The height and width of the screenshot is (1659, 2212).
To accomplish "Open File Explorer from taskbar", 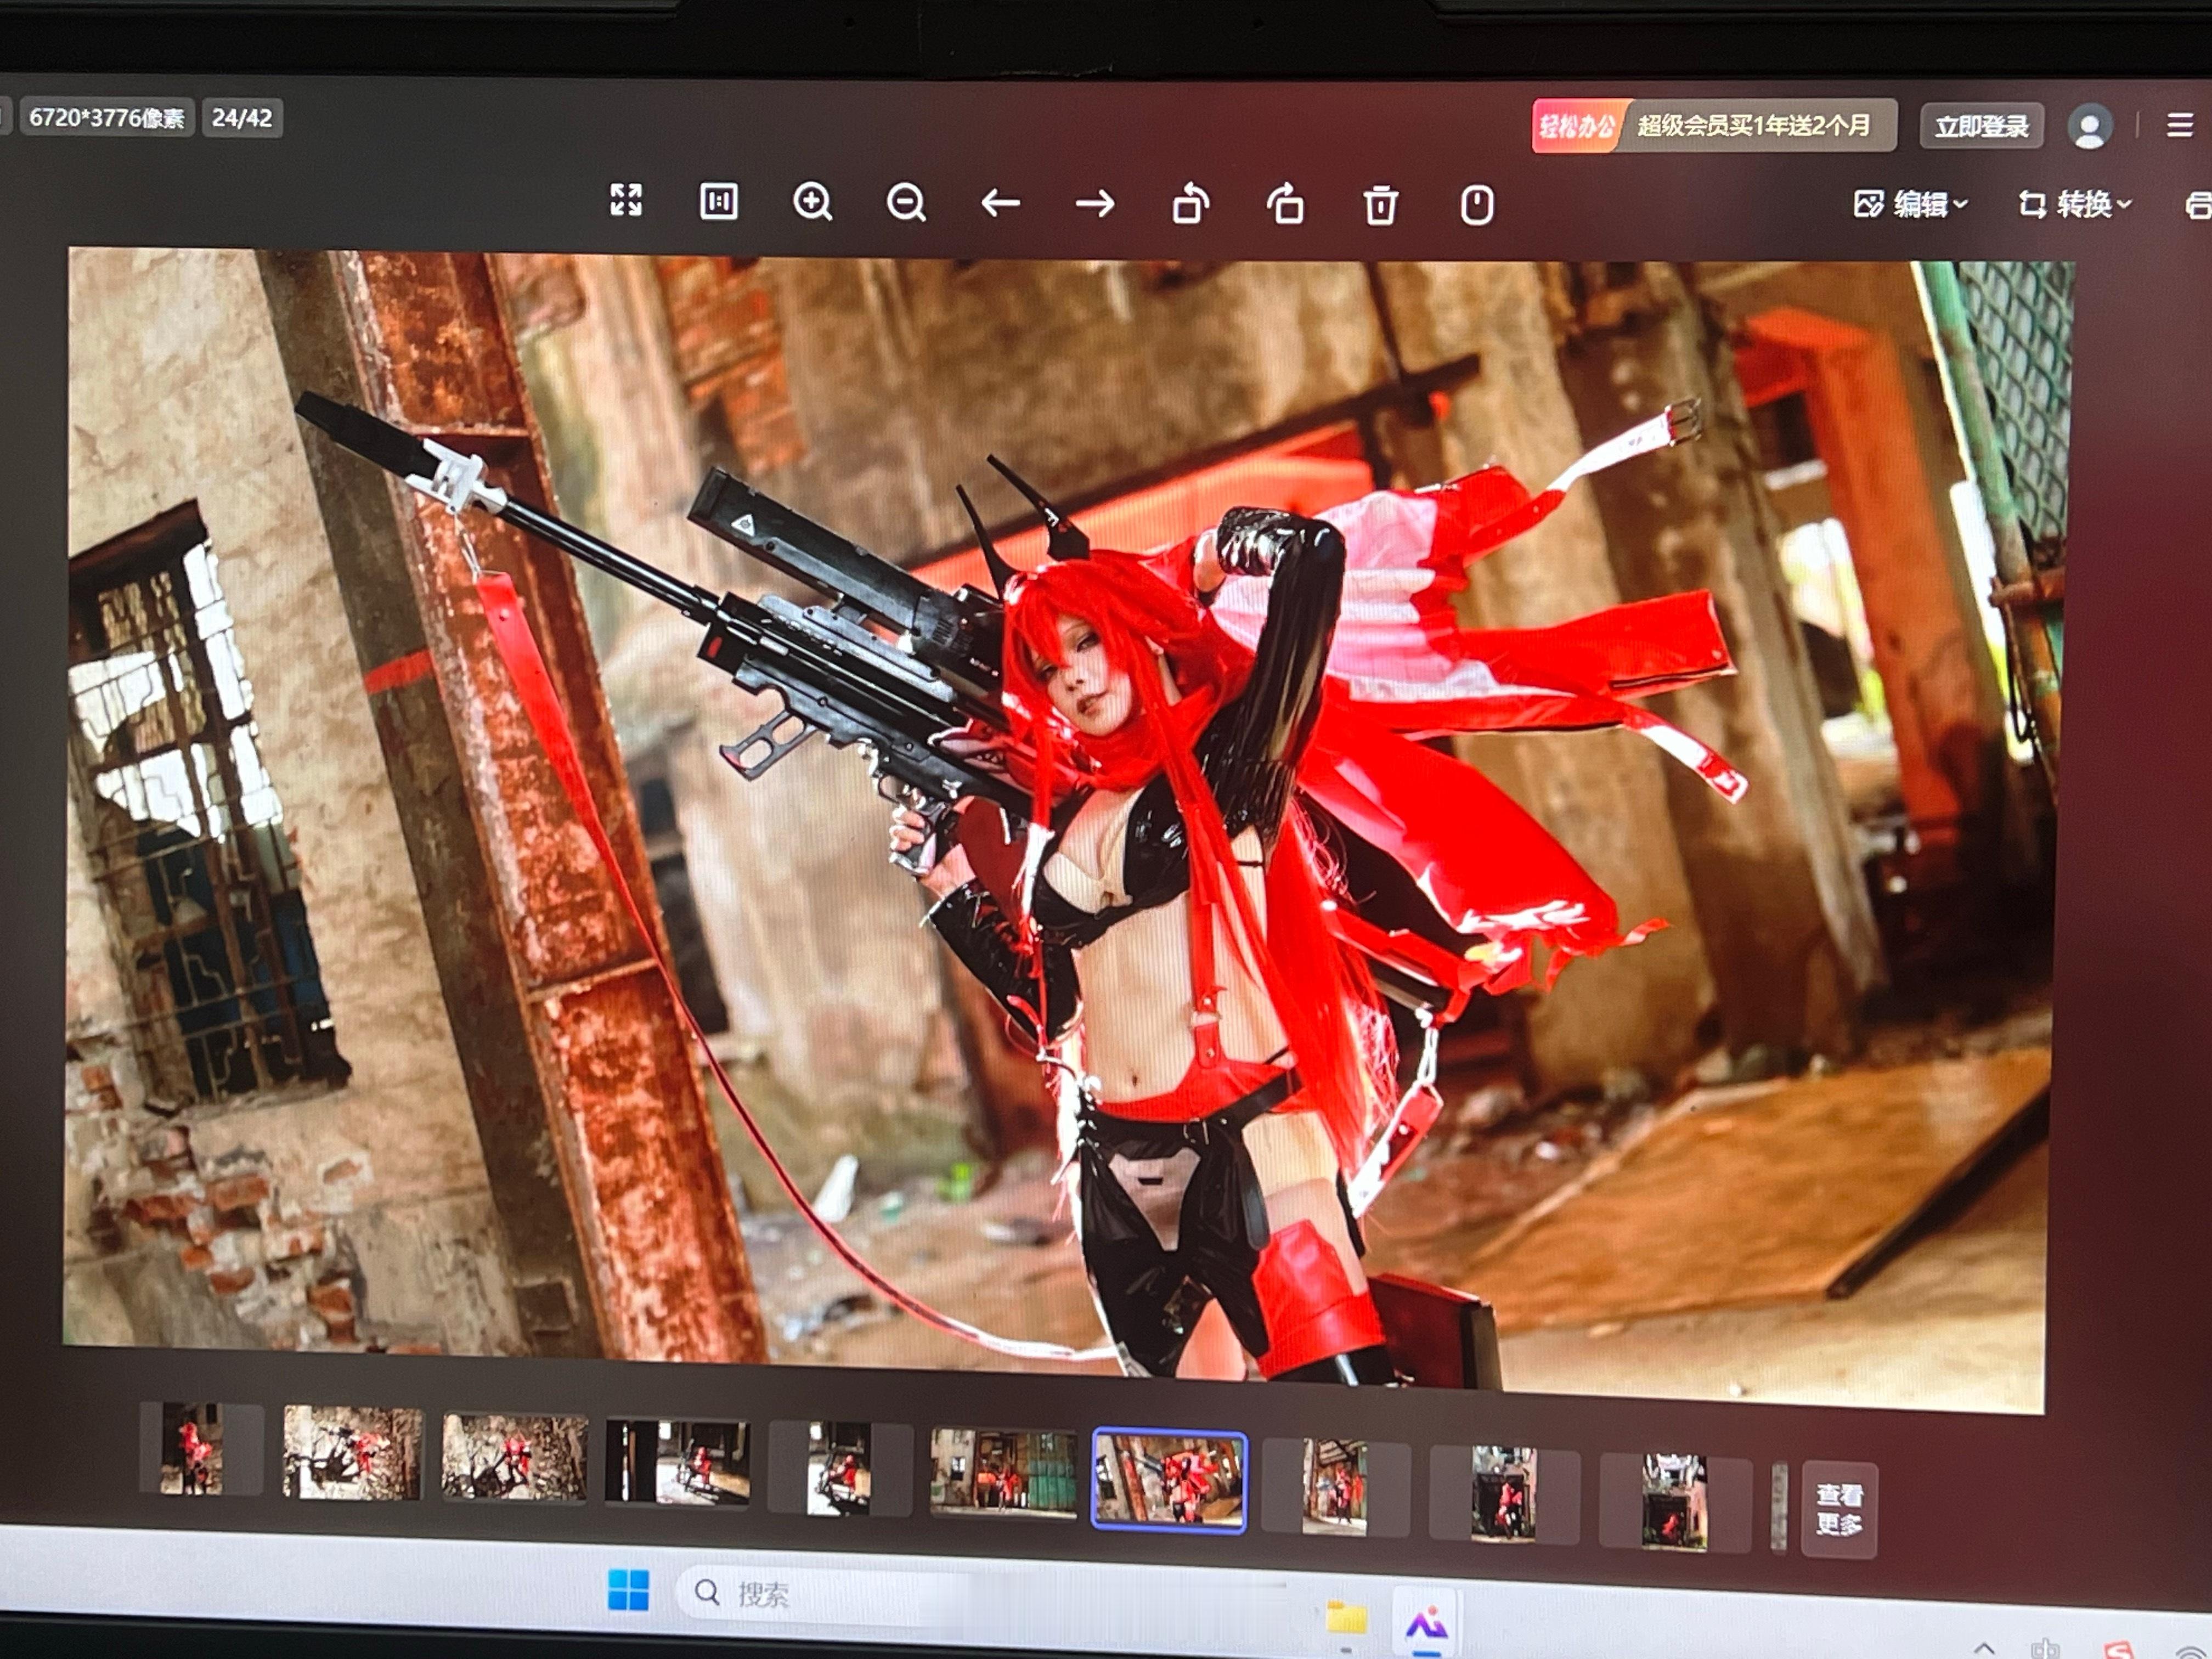I will (1346, 1617).
